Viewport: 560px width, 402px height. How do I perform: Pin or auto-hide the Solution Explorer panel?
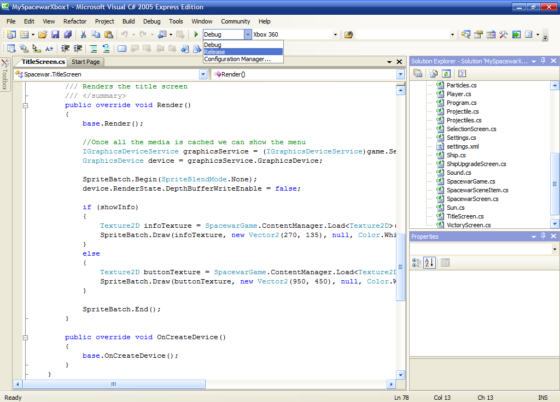coord(543,61)
